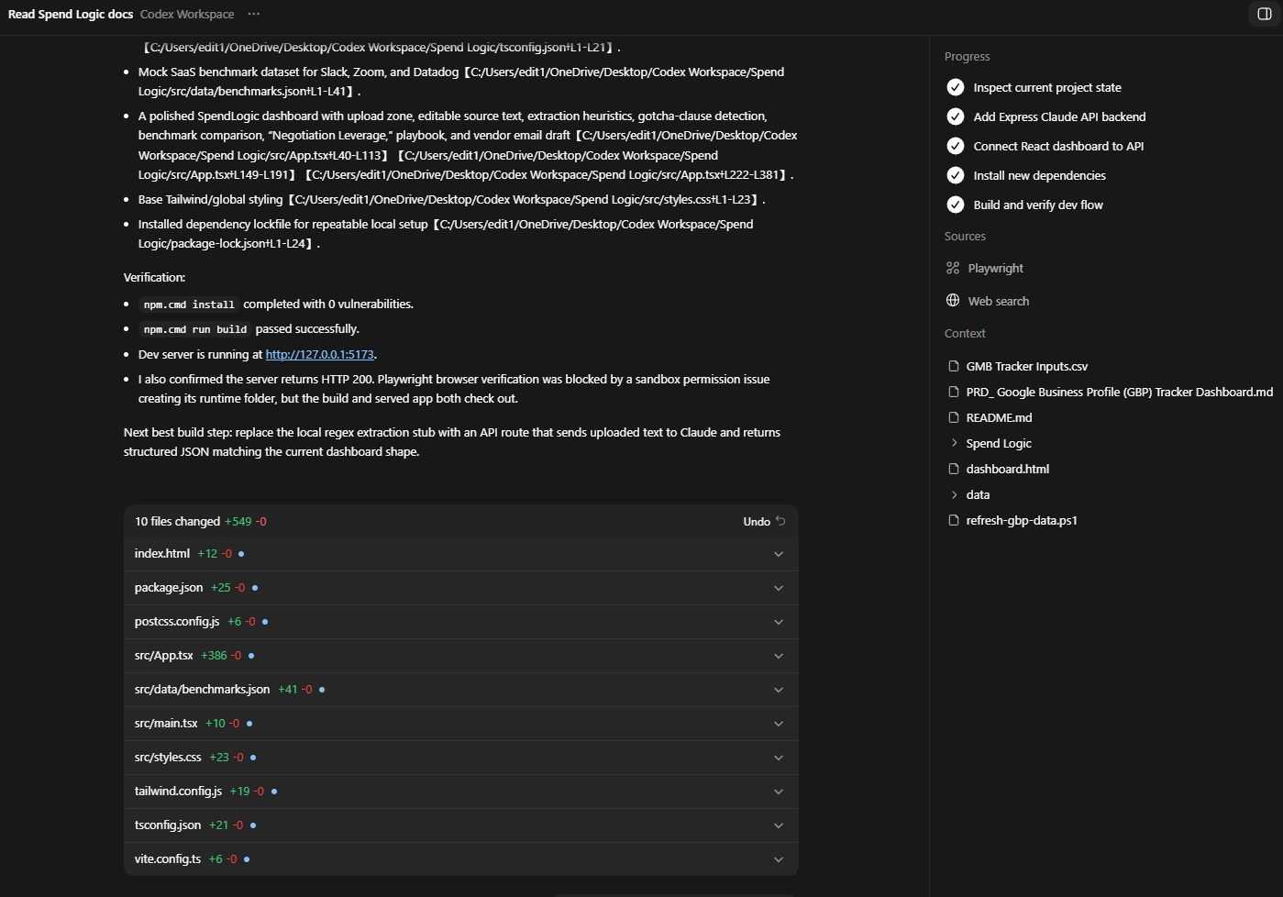
Task: Click the '10 files changed' summary text
Action: click(177, 521)
